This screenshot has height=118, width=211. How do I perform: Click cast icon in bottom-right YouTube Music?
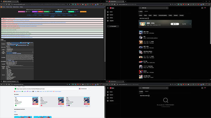[x=202, y=88]
